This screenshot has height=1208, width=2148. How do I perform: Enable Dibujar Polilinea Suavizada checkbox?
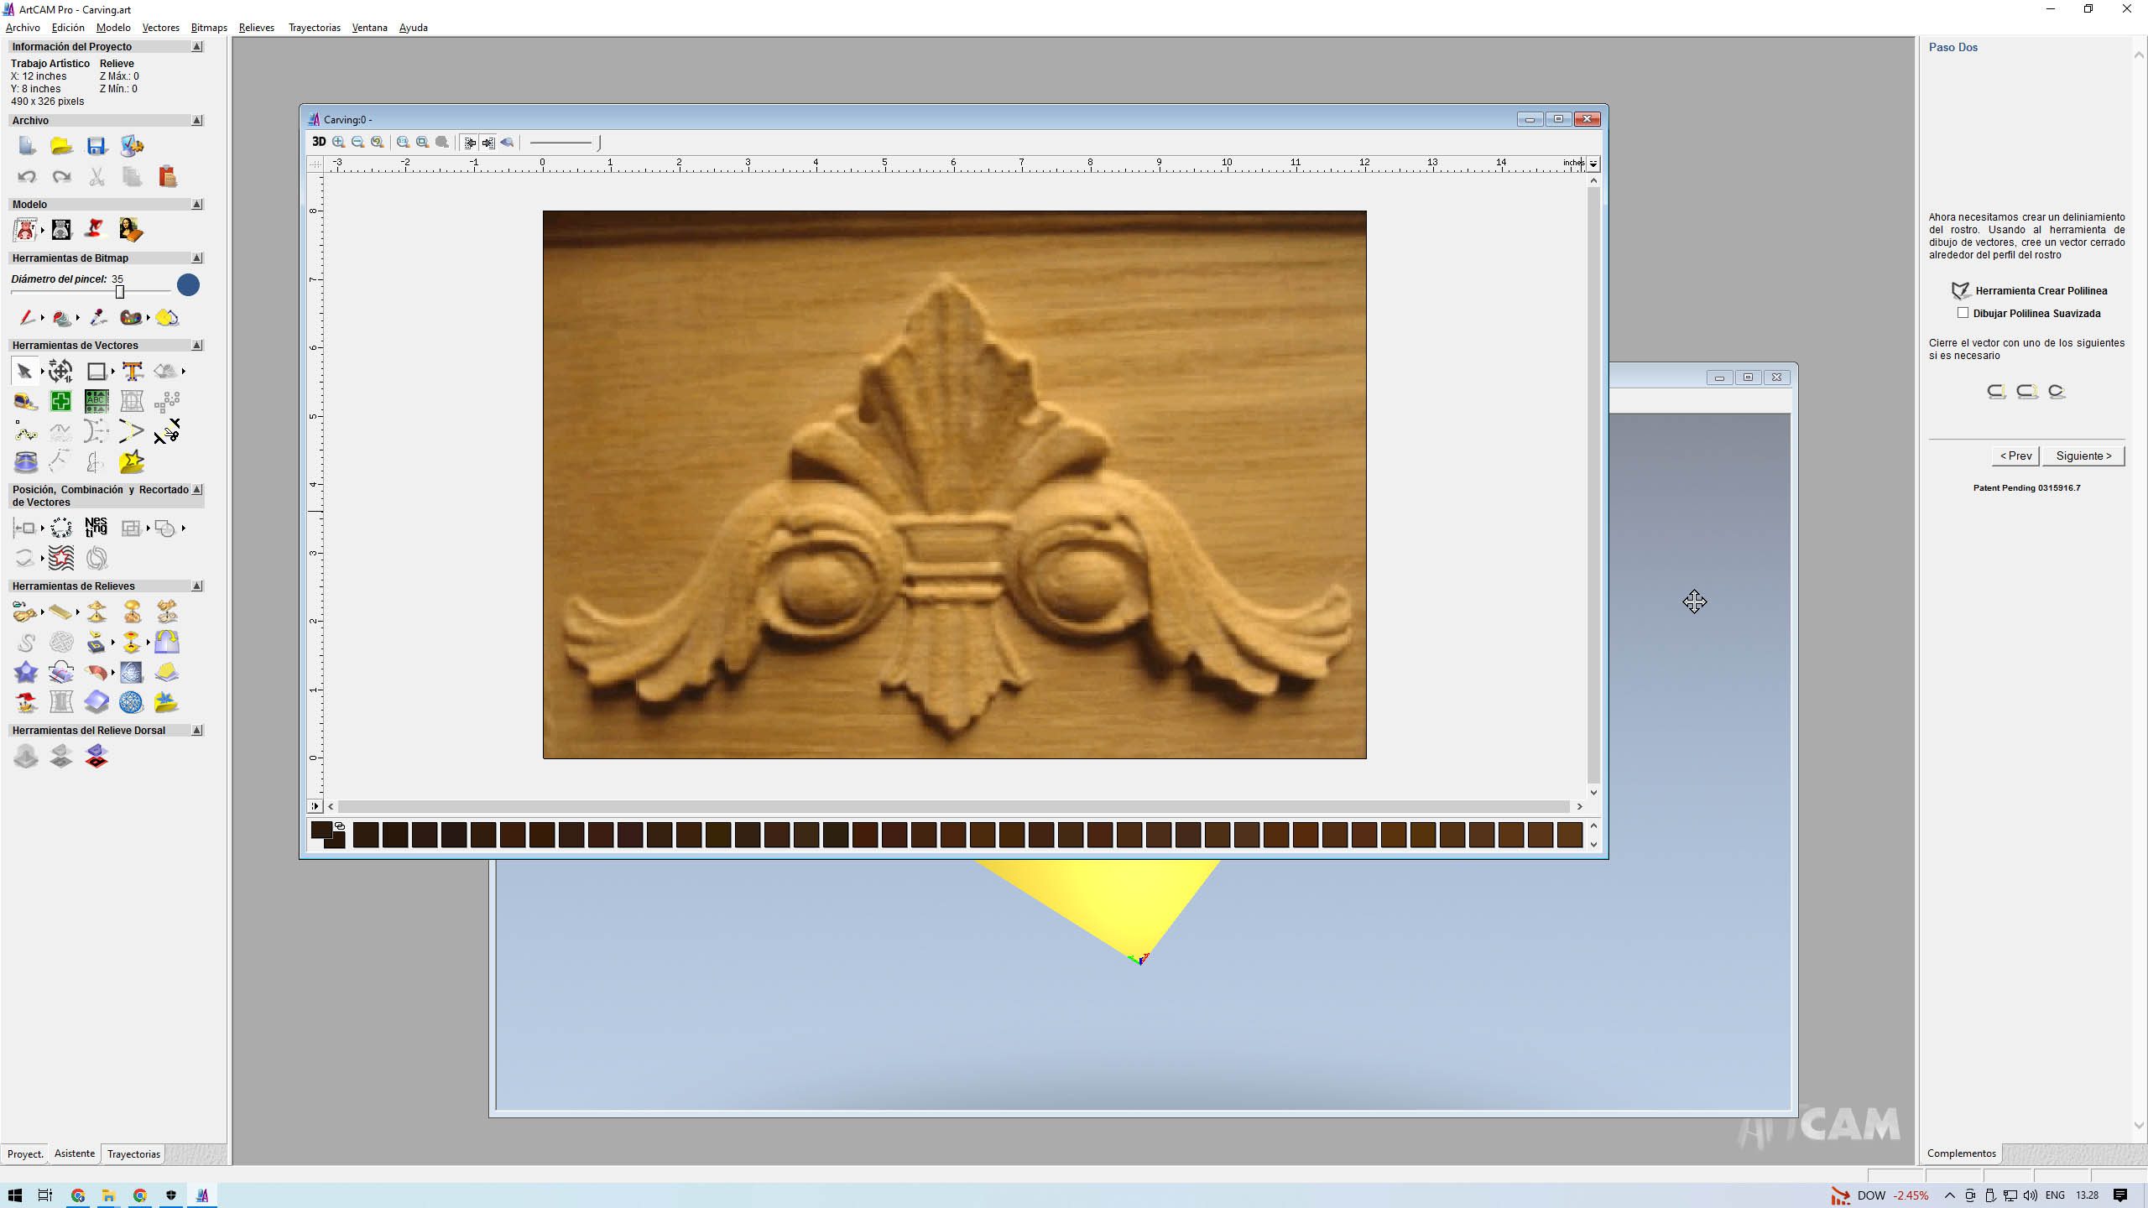[x=1963, y=313]
